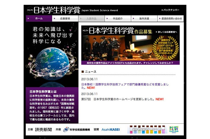Click the 主催 label

[x=30, y=129]
